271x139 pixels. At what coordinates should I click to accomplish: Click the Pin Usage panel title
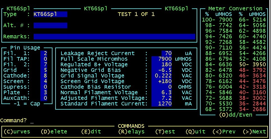tap(25, 48)
